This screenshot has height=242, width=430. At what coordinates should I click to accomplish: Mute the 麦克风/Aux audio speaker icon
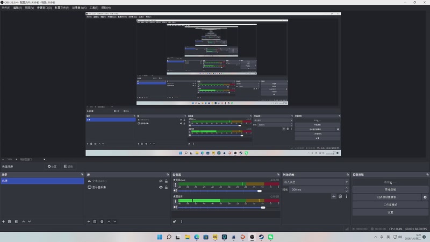[175, 191]
